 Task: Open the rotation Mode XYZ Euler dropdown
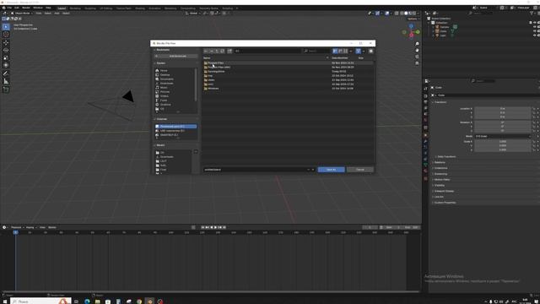click(503, 137)
